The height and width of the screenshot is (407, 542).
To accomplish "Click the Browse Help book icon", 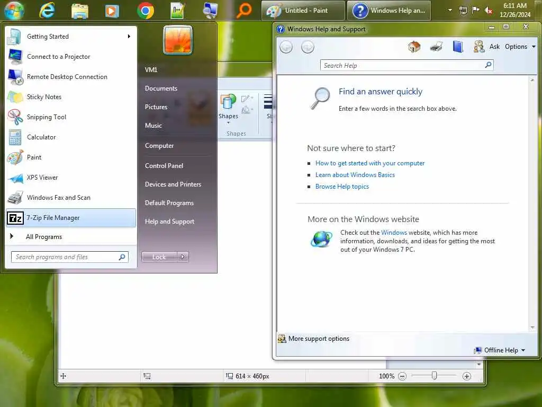I will pos(458,47).
